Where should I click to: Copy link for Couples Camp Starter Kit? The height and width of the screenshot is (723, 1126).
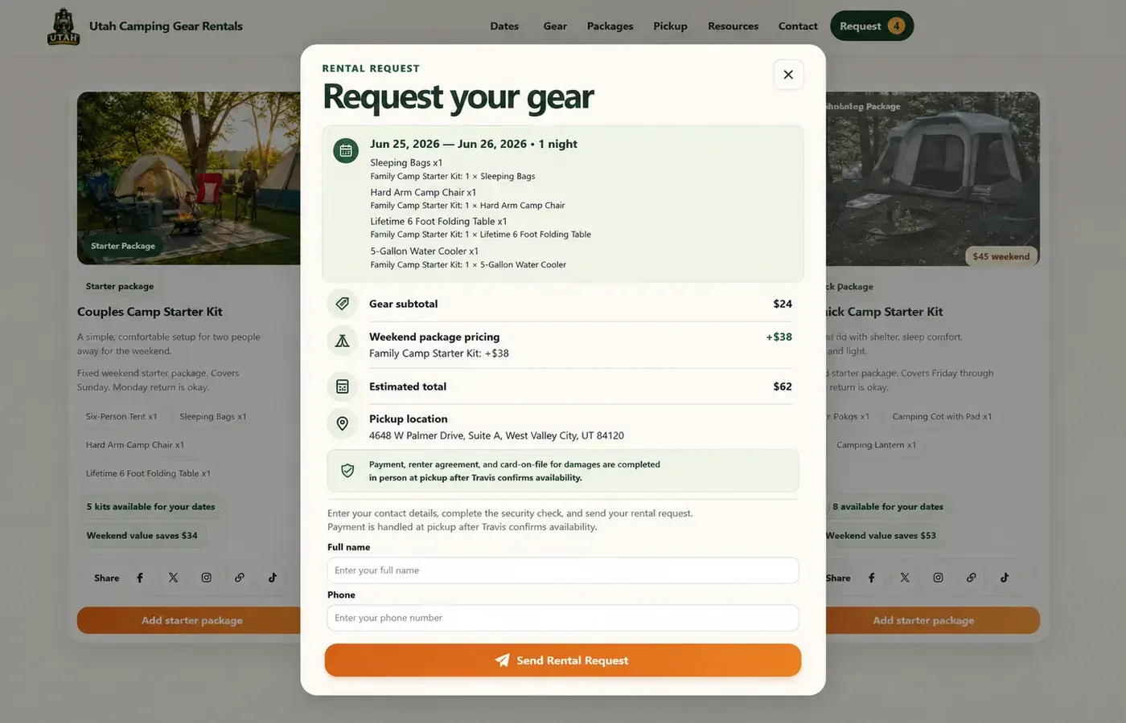click(240, 578)
